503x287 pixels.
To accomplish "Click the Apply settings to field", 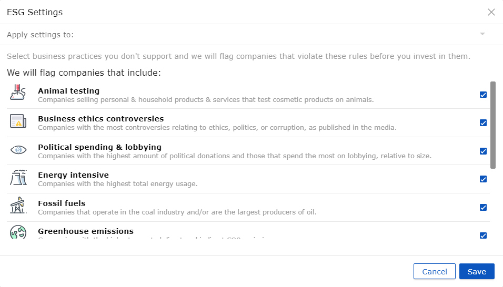I will (247, 35).
